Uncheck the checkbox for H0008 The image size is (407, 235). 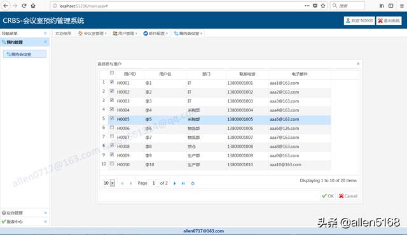click(x=112, y=146)
